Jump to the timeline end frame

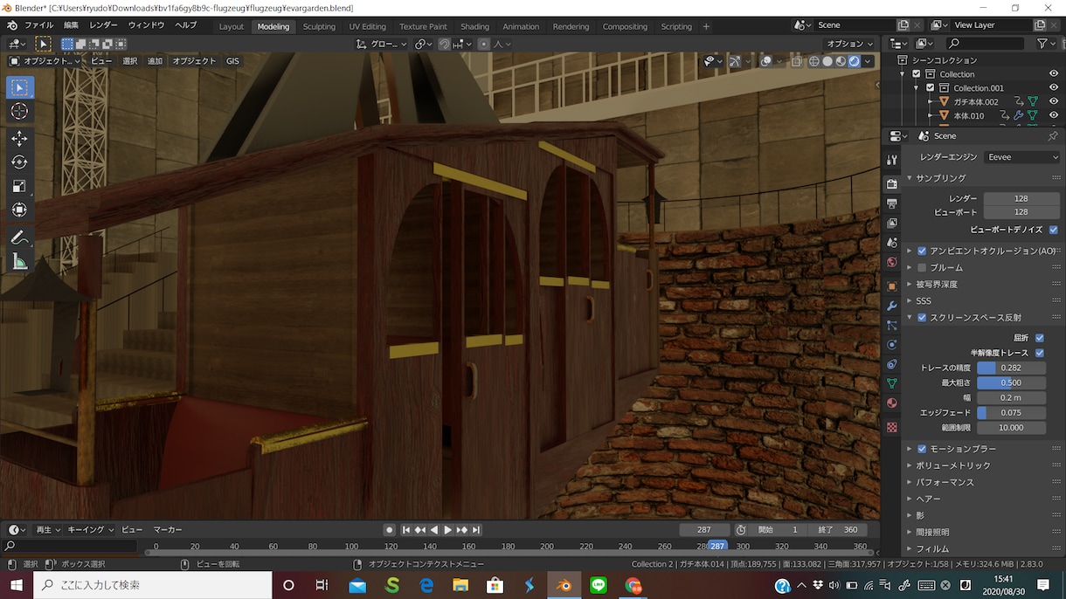coord(476,530)
